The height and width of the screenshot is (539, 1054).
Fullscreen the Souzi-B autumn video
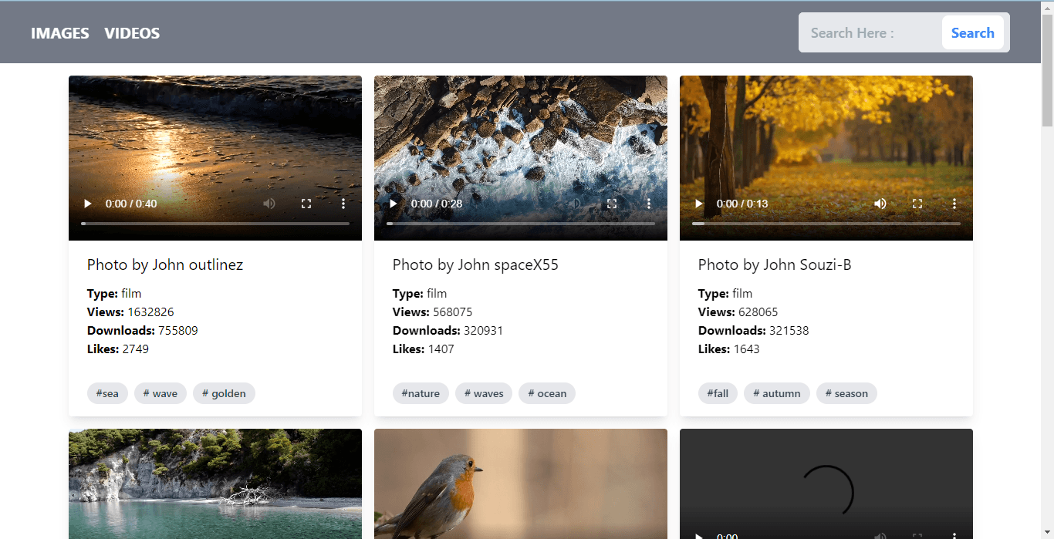917,204
